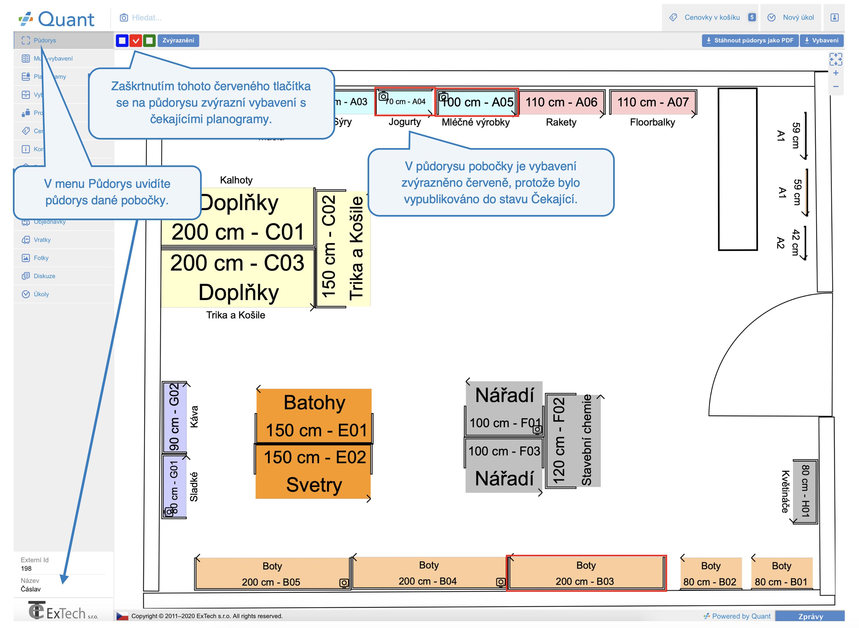Click the camera icon on F01 fixture
The width and height of the screenshot is (859, 628).
[x=537, y=430]
